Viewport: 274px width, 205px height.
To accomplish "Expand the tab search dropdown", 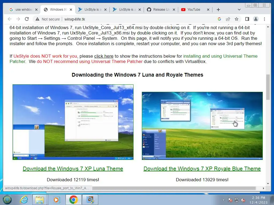I will point(239,10).
